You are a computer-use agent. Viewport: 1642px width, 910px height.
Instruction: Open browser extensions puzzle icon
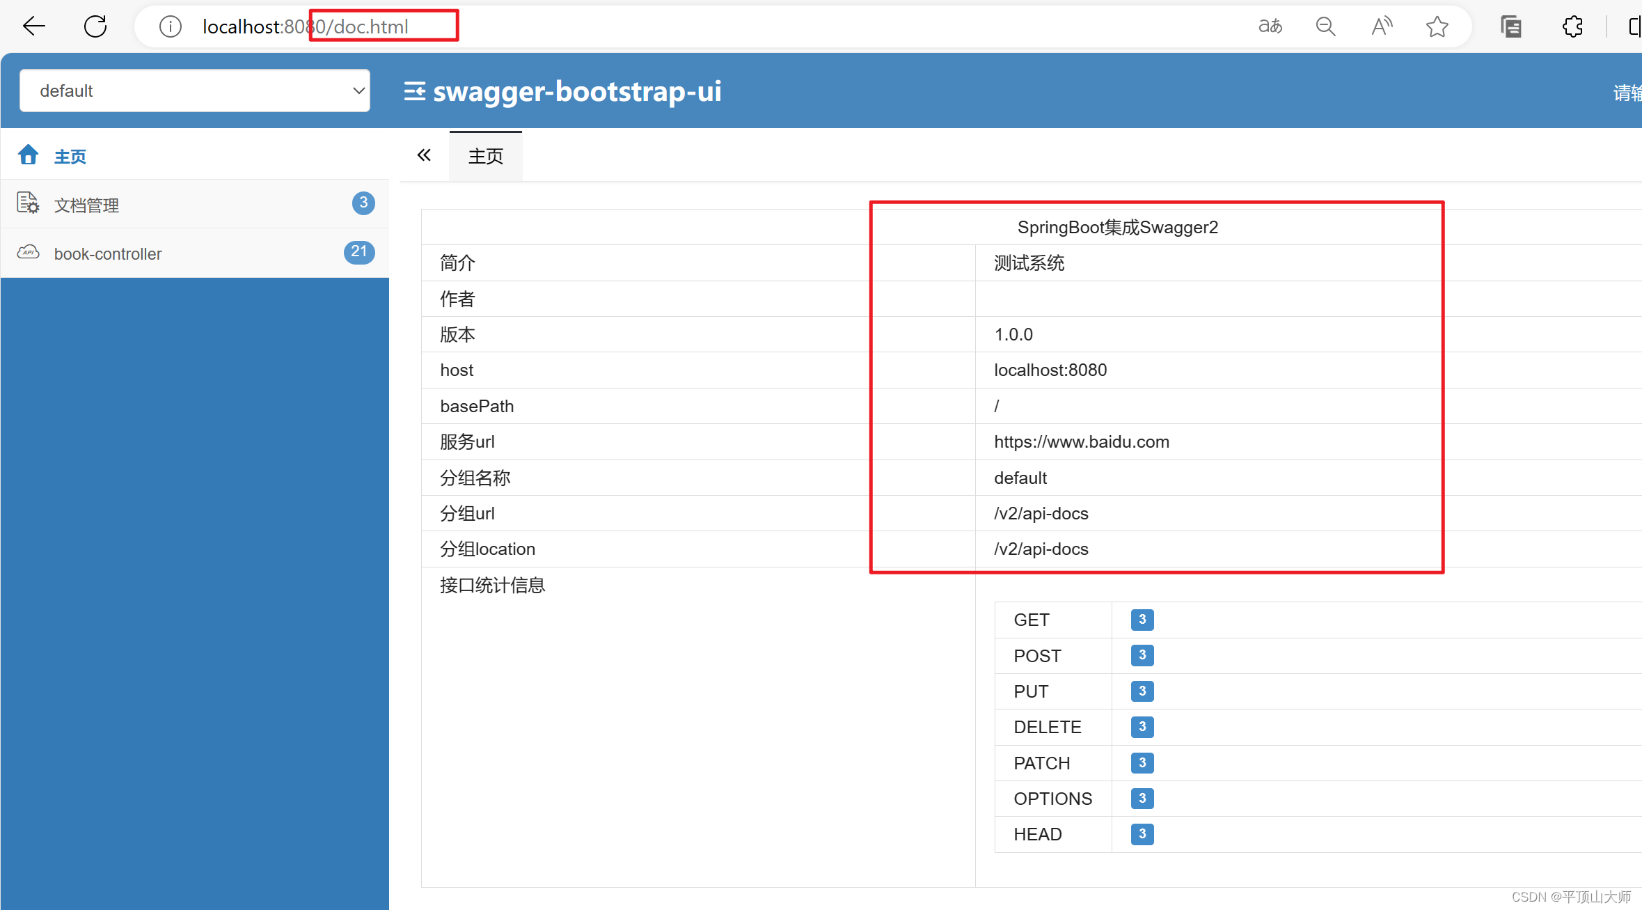(1572, 26)
